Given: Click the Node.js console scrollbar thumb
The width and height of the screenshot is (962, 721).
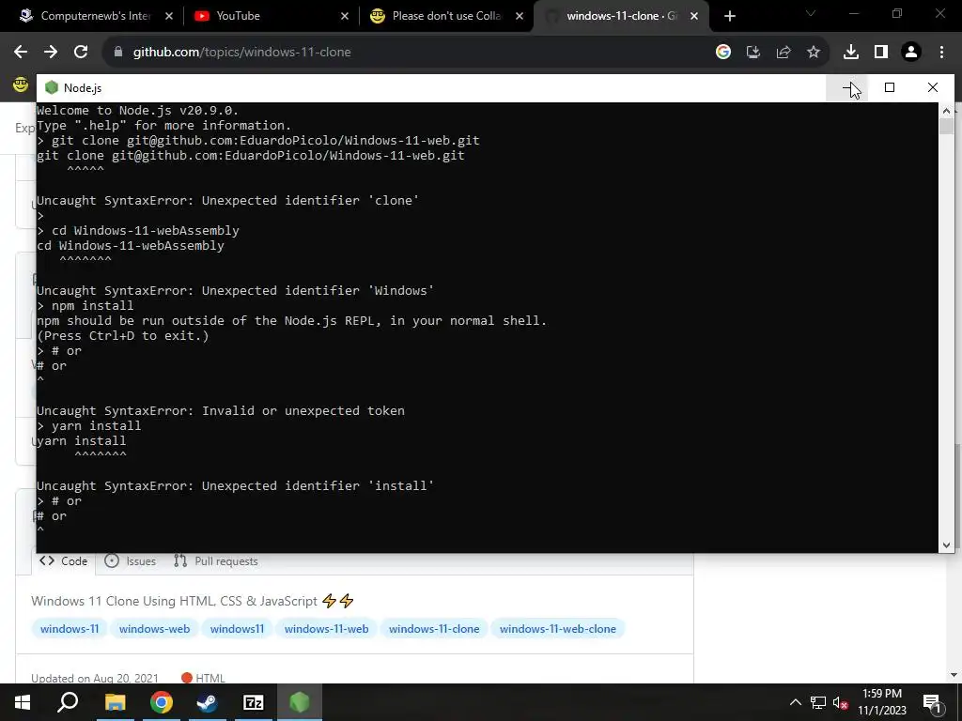Looking at the screenshot, I should coord(946,127).
